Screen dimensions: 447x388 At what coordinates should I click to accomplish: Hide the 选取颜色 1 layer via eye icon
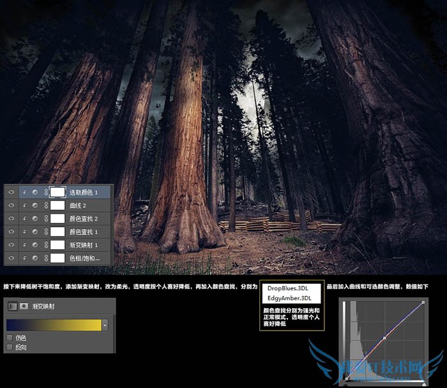[11, 192]
